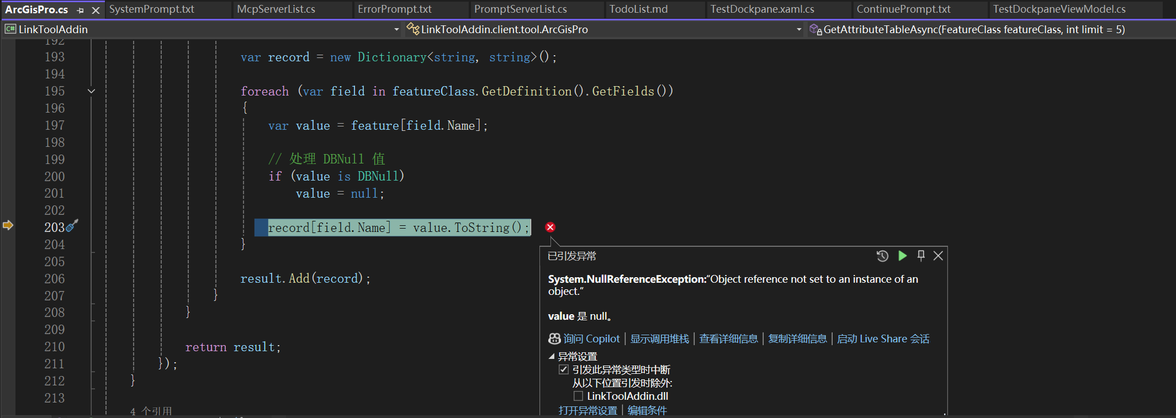Pin the ArcGisPro.cs tab

pyautogui.click(x=81, y=10)
